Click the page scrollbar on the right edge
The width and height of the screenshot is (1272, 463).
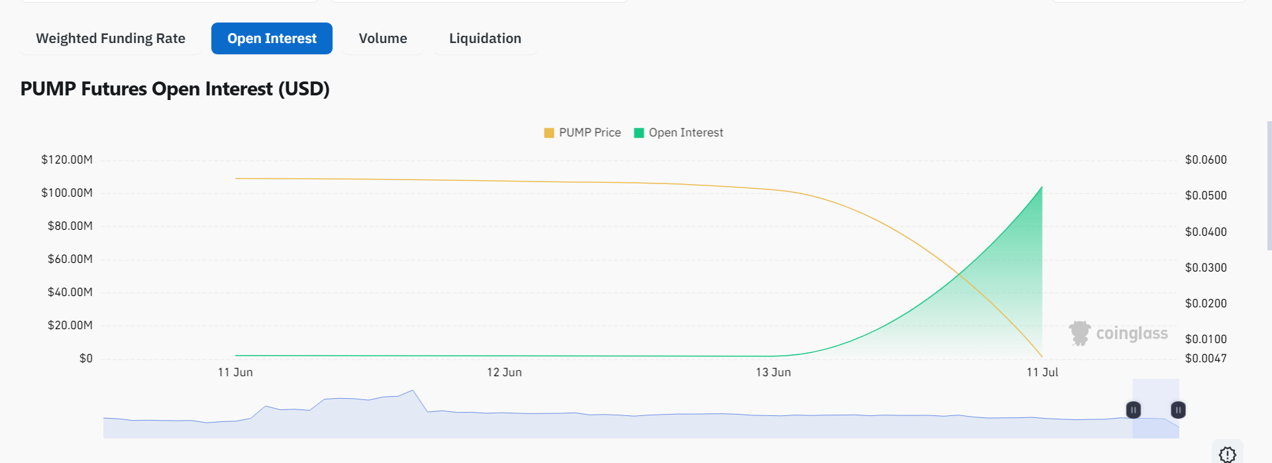tap(1269, 185)
